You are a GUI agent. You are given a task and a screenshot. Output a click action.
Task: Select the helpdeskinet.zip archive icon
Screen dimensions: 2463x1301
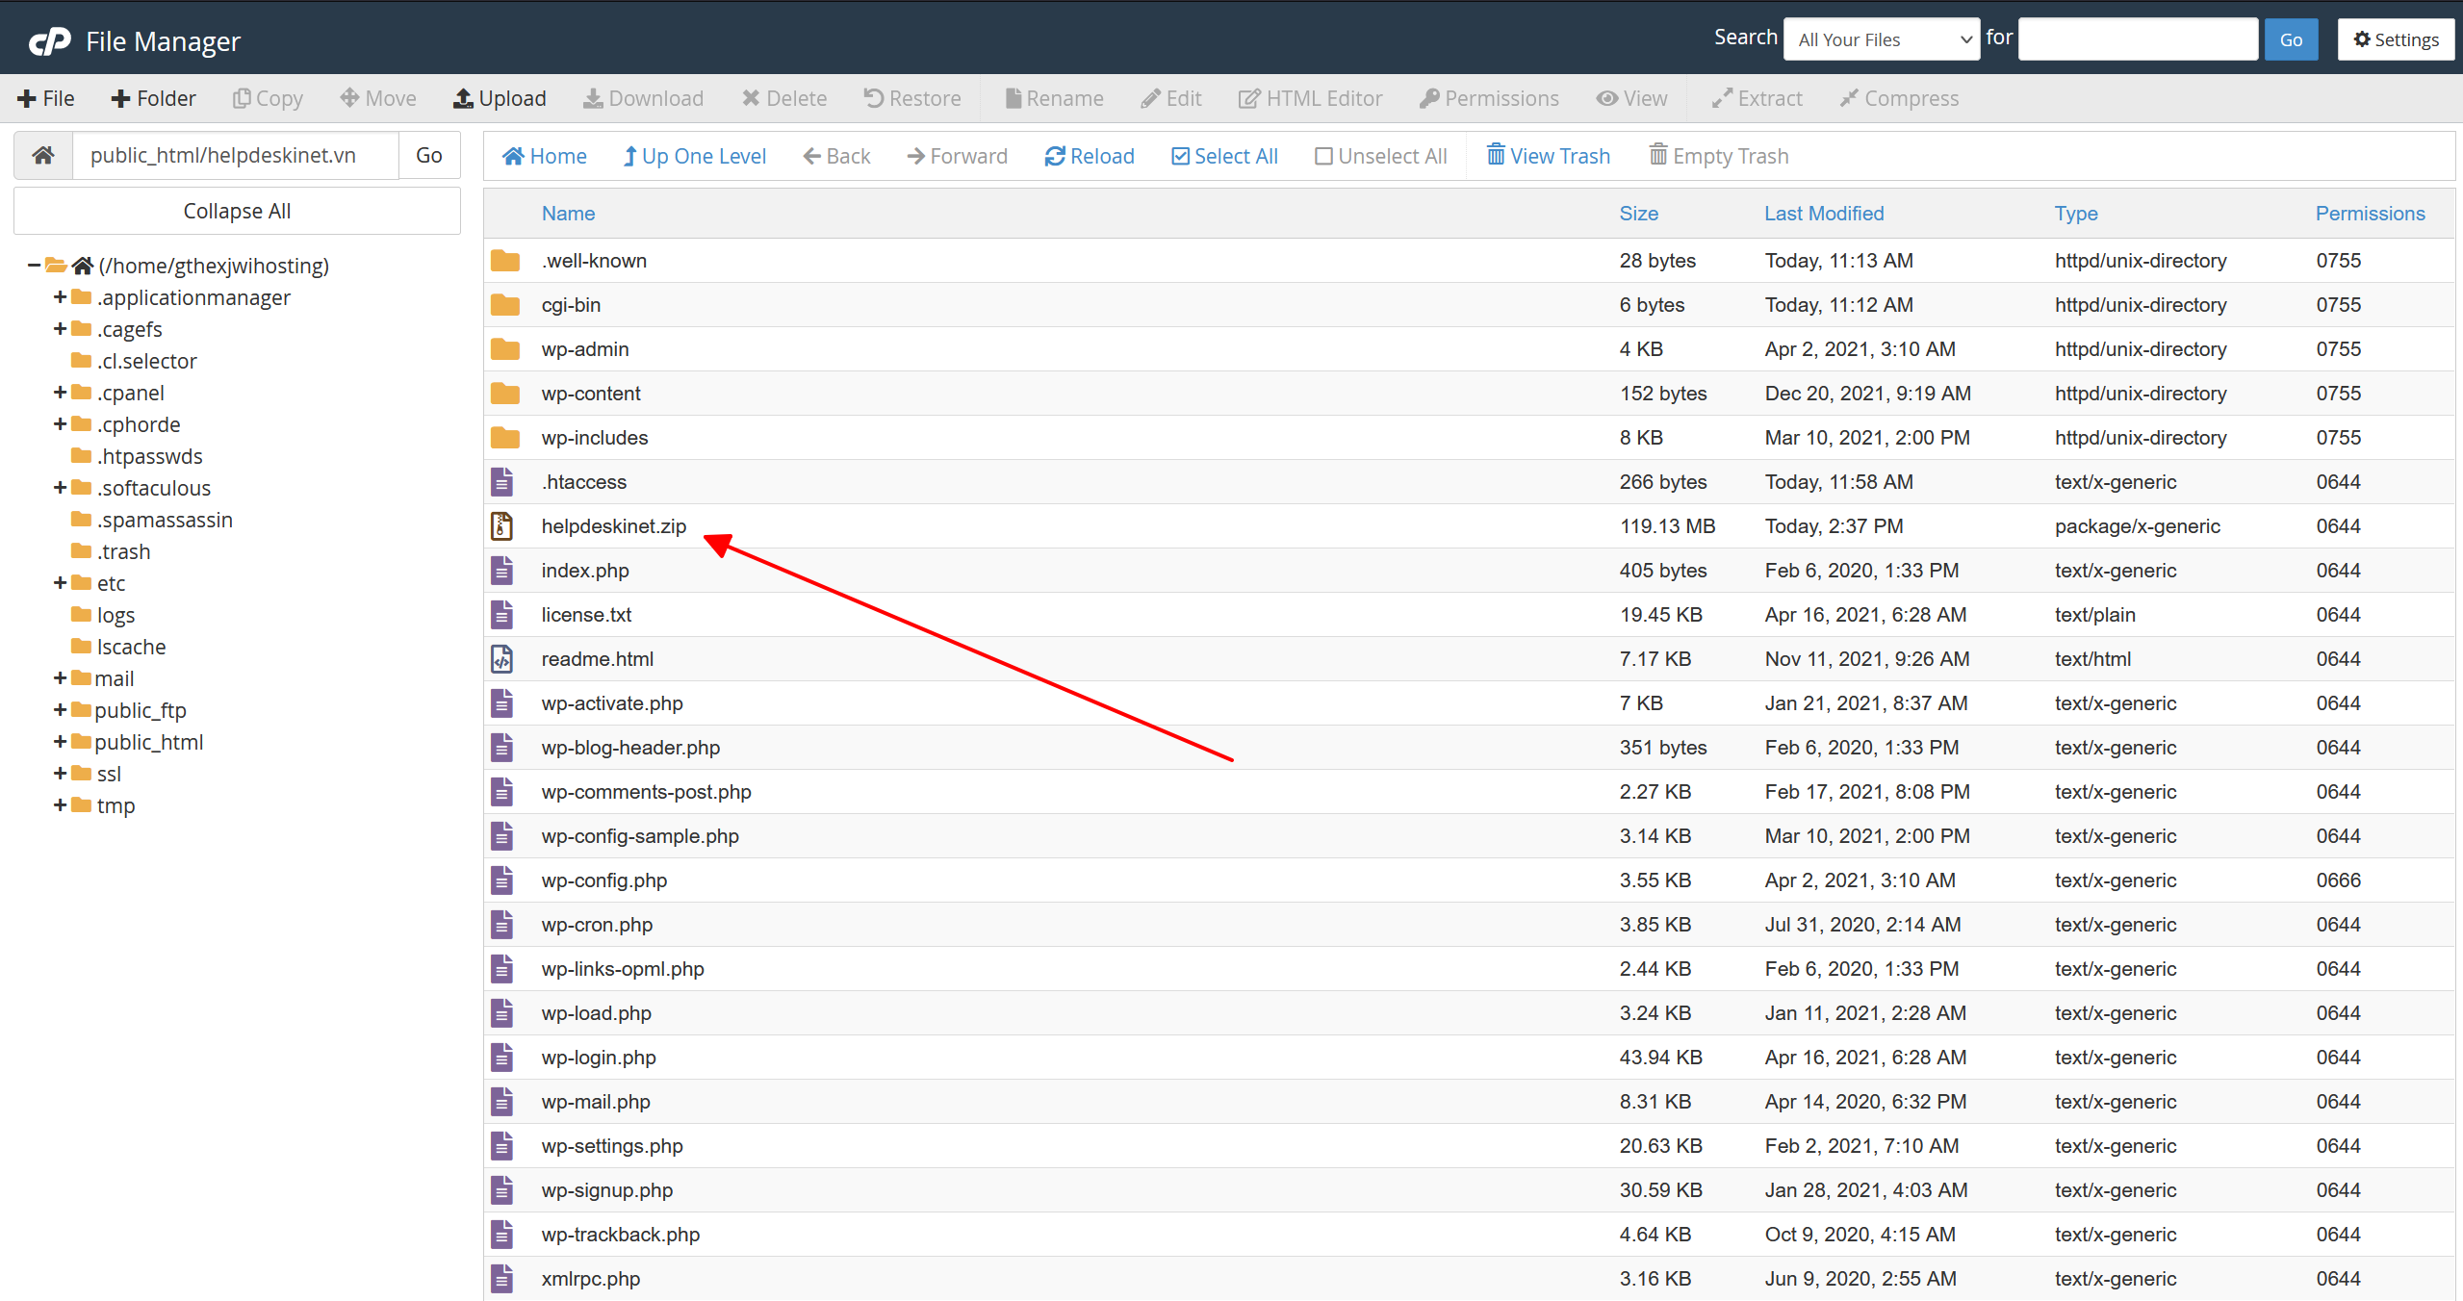pyautogui.click(x=501, y=526)
